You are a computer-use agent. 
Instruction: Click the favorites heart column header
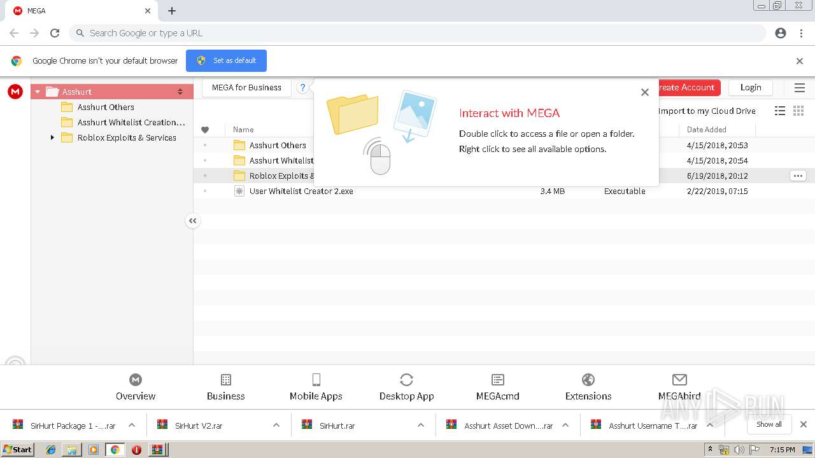point(205,130)
